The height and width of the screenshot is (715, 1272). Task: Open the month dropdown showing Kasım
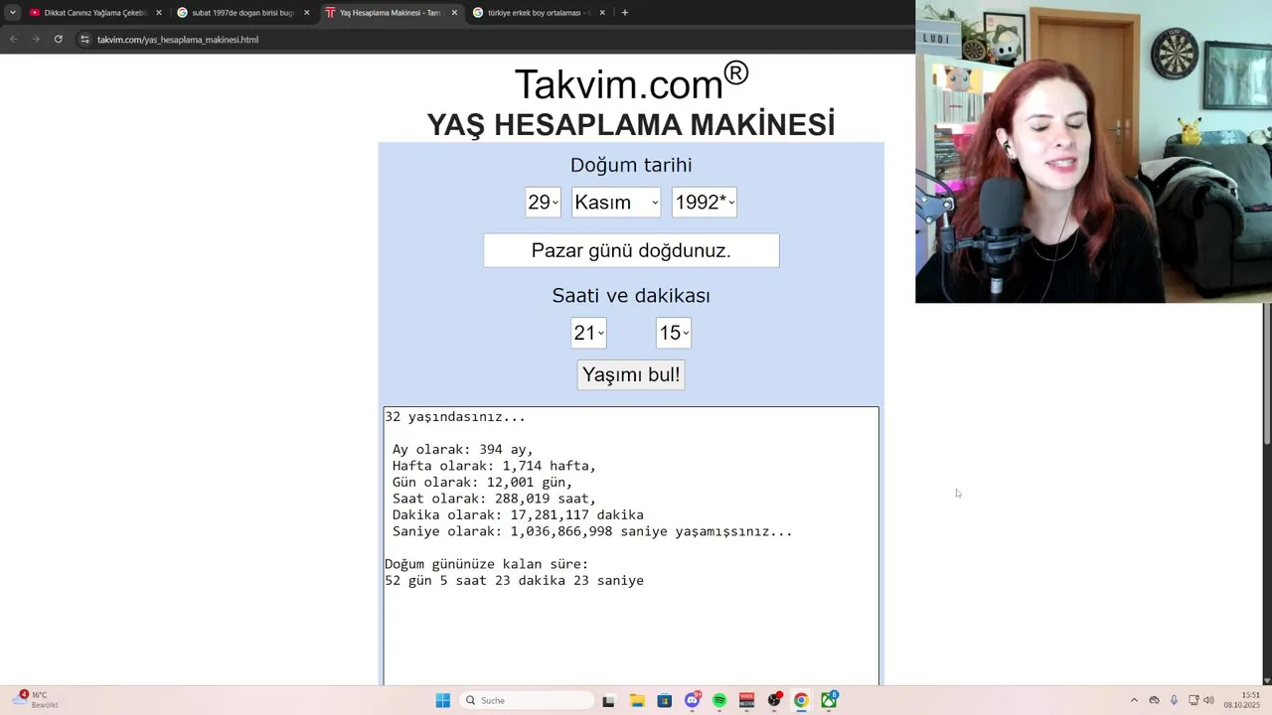pos(616,202)
